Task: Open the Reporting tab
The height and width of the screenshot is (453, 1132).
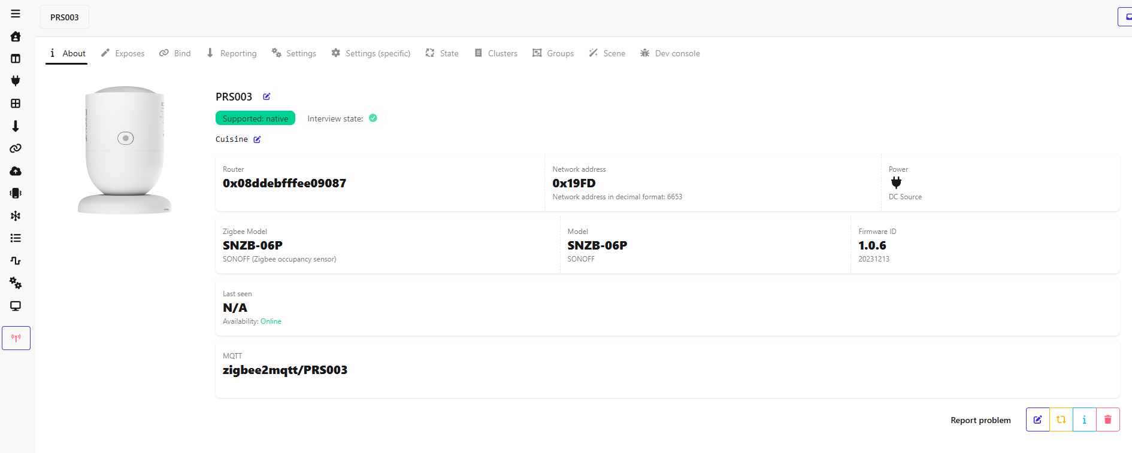Action: (232, 53)
